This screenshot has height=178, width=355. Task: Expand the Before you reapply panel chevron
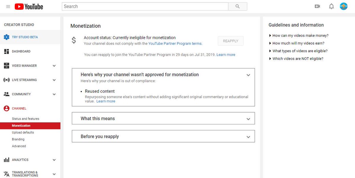tap(248, 137)
